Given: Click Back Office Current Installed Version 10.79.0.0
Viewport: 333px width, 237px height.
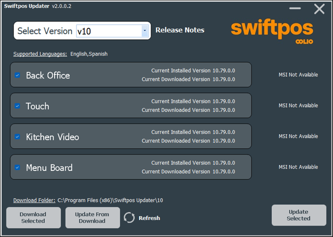Looking at the screenshot, I should click(x=193, y=71).
